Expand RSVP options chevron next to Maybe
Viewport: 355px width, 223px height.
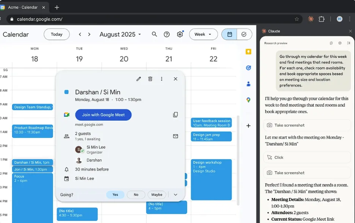(x=176, y=195)
